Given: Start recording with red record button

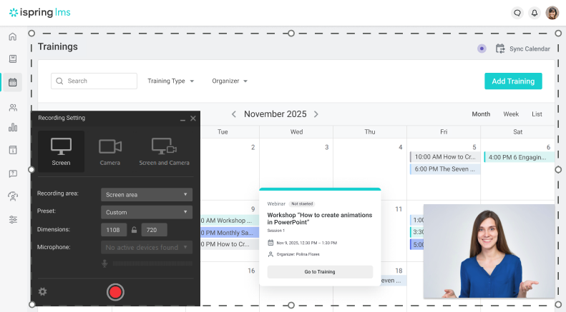Looking at the screenshot, I should [115, 292].
